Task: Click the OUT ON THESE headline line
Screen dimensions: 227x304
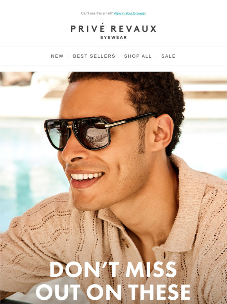Action: pos(113,292)
